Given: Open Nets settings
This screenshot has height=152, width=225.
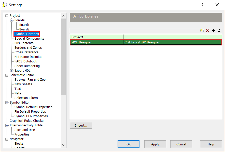Looking at the screenshot, I should click(18, 93).
